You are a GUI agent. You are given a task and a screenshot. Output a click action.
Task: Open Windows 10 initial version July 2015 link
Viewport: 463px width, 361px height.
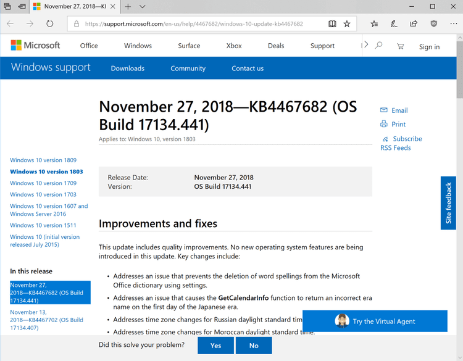pyautogui.click(x=44, y=241)
